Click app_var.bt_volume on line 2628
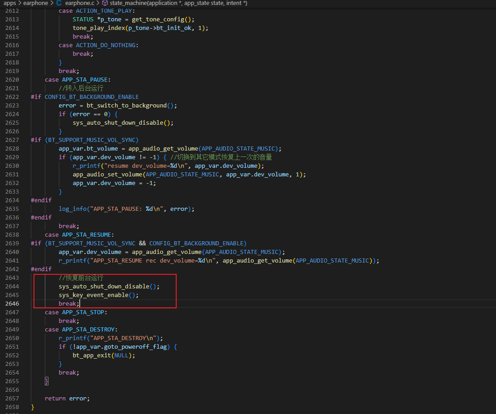 tap(88, 148)
